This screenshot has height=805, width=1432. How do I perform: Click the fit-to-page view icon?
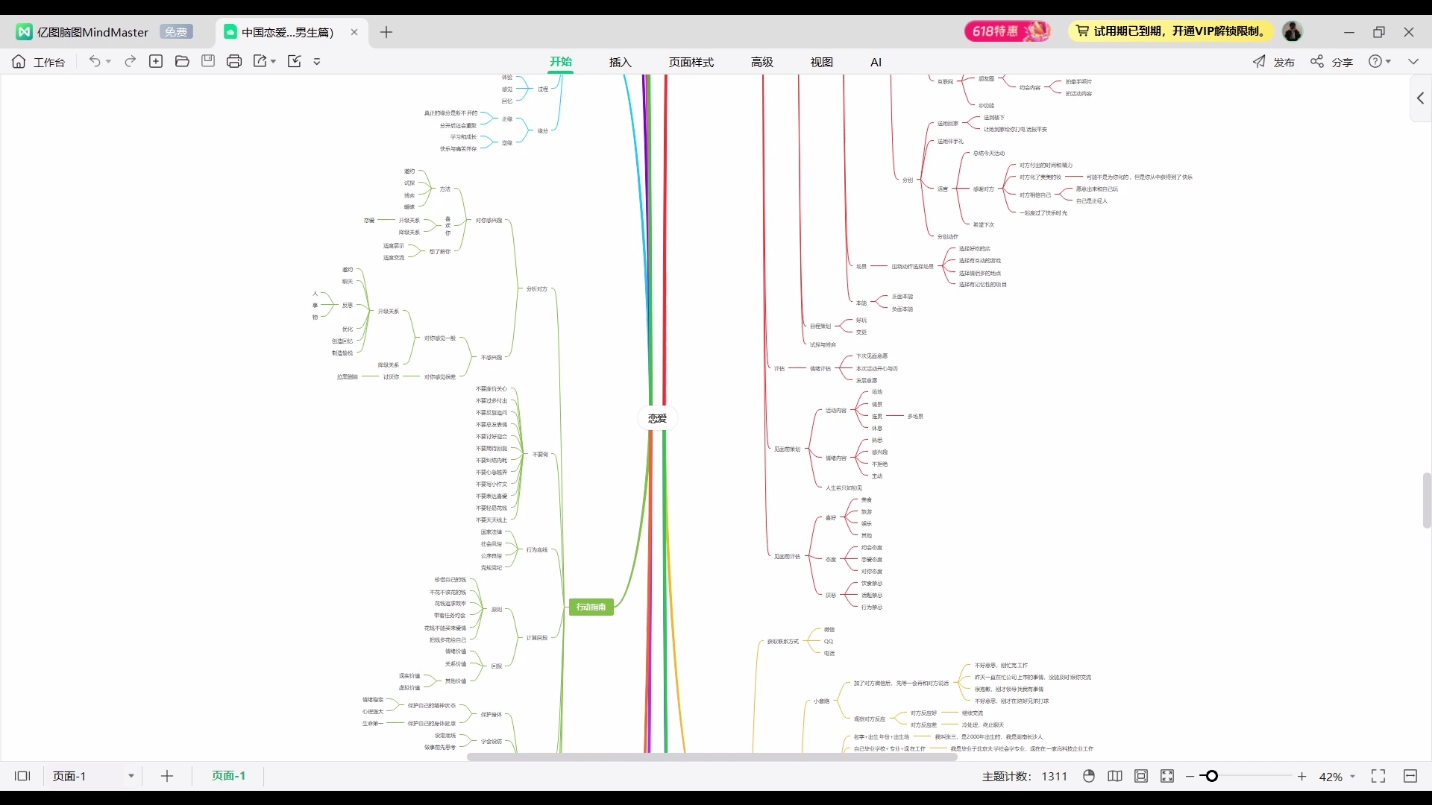(x=1141, y=776)
